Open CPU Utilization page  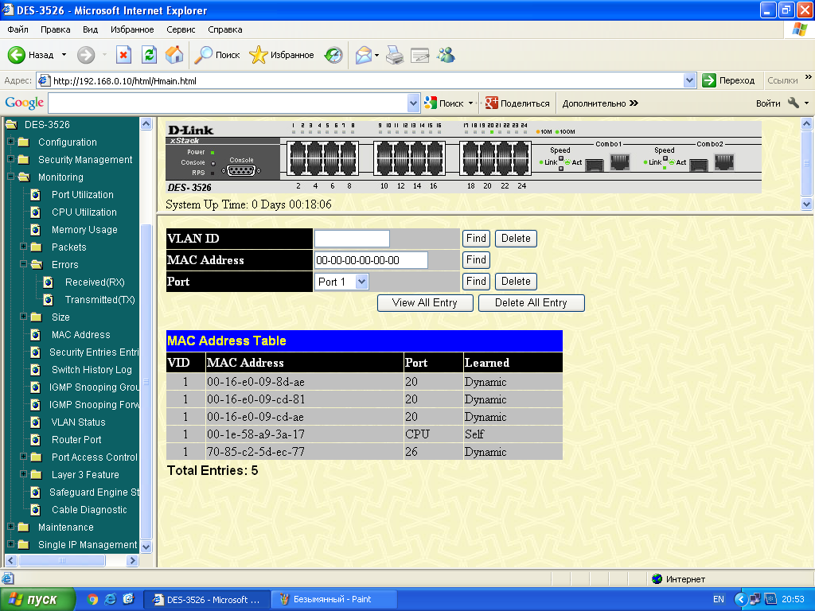pyautogui.click(x=84, y=212)
